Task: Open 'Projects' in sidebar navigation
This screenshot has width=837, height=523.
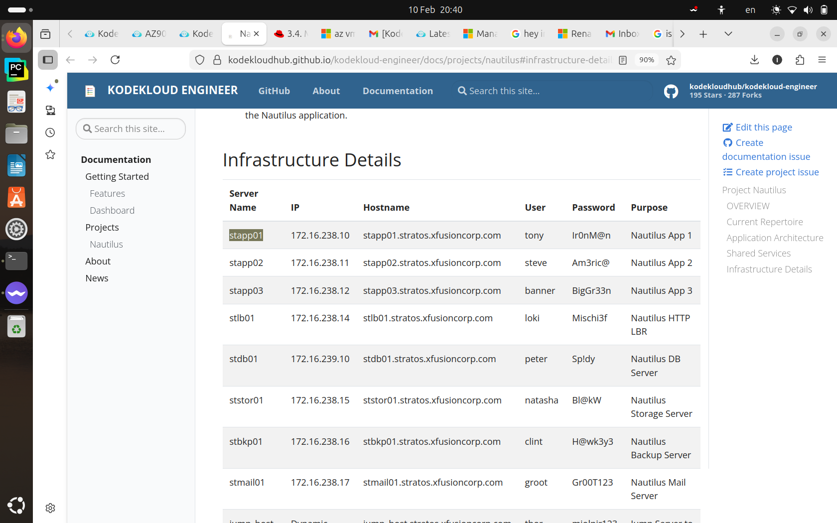Action: point(102,228)
